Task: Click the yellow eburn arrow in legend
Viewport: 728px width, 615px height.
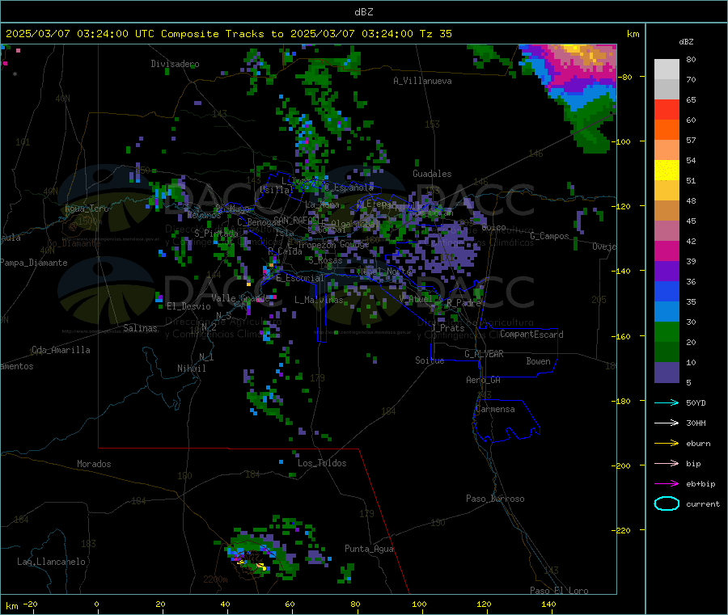Action: pyautogui.click(x=667, y=443)
